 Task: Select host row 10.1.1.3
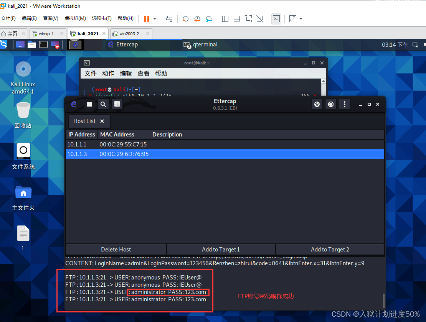point(225,154)
